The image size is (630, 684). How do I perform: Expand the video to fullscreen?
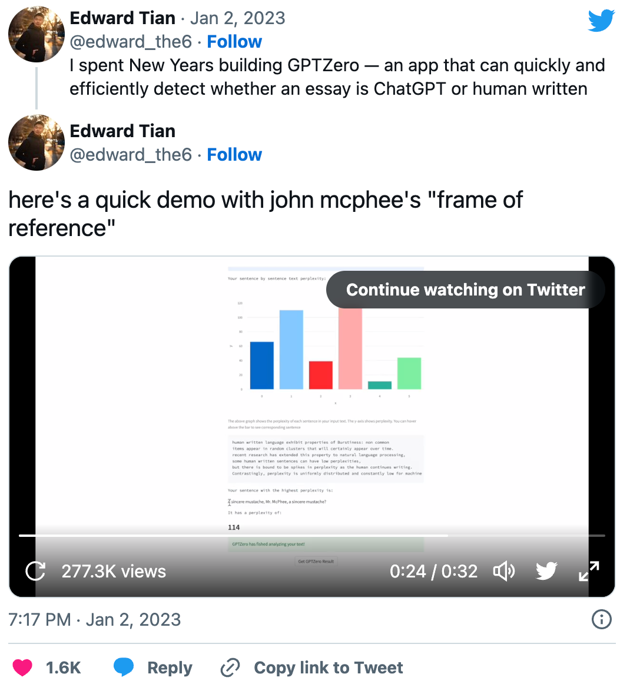(x=589, y=571)
